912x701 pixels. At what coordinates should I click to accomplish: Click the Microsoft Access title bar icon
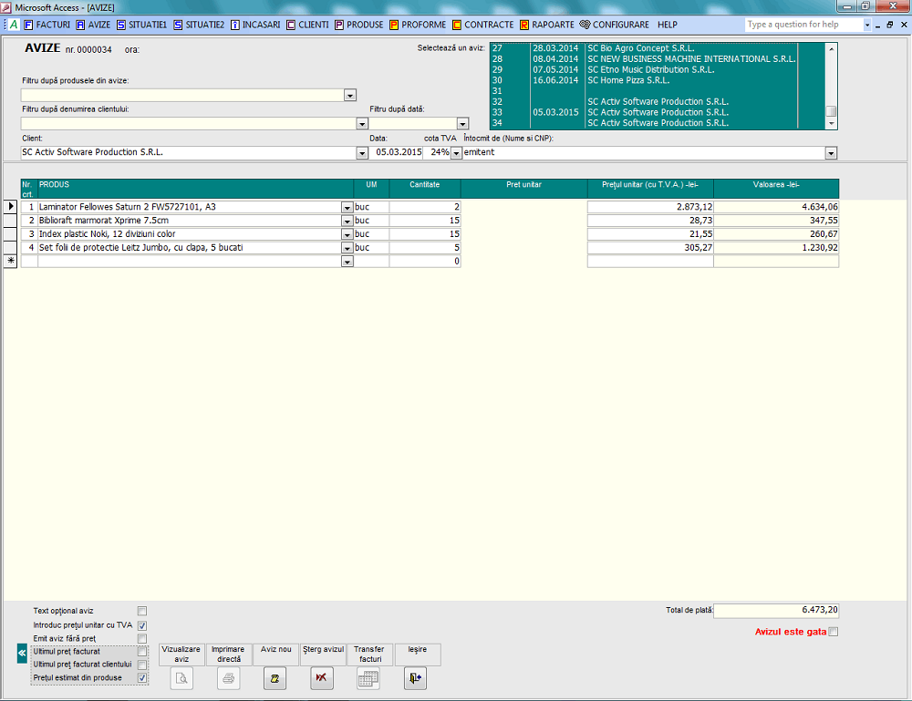click(6, 7)
